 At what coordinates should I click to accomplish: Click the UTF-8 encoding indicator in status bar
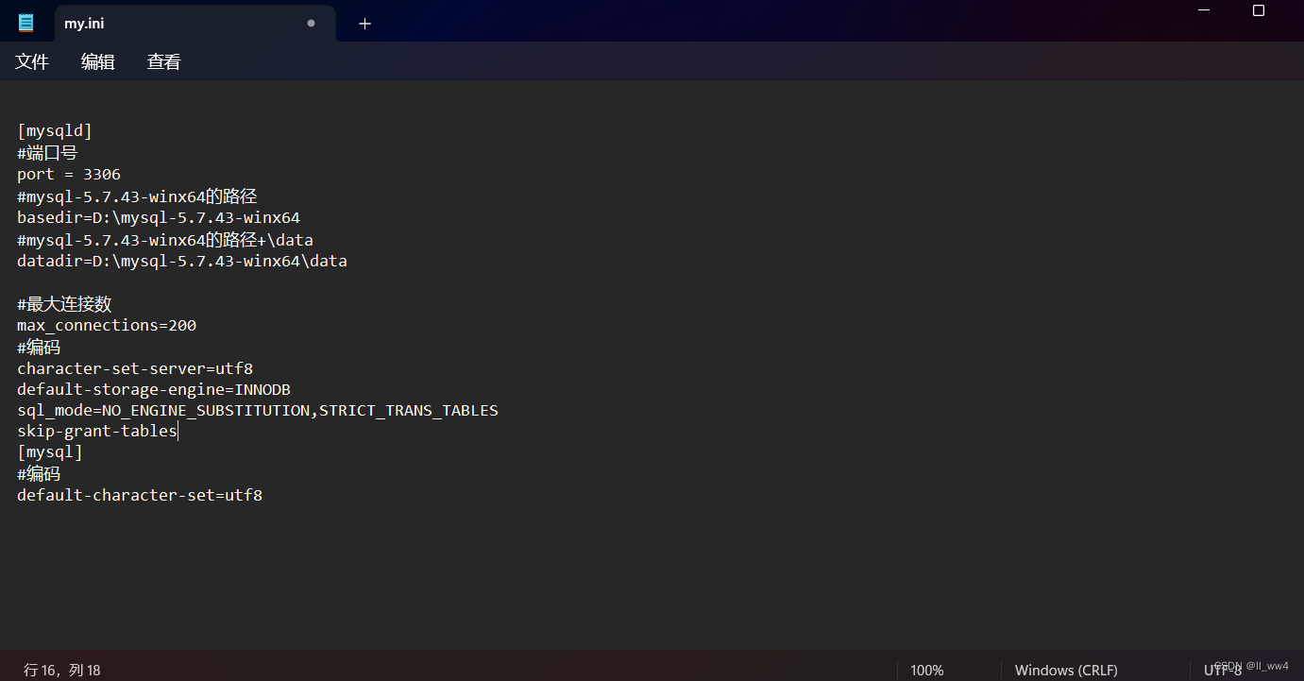tap(1223, 670)
